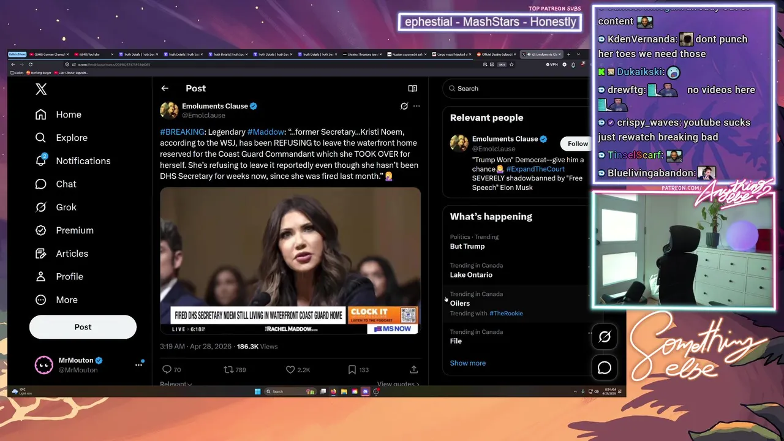Show hidden system tray icons chevron
784x441 pixels.
575,391
